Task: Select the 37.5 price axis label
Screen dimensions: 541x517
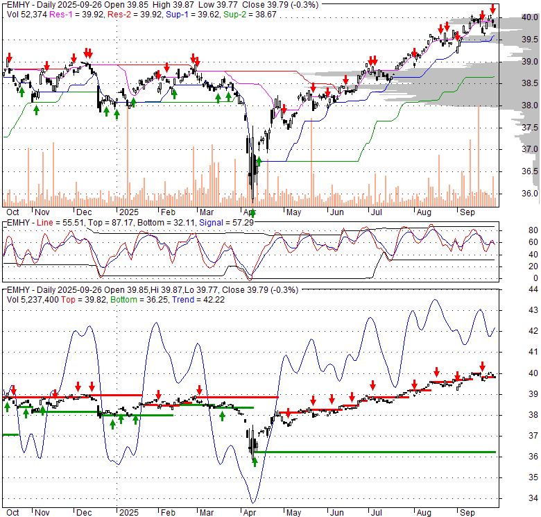Action: [530, 128]
